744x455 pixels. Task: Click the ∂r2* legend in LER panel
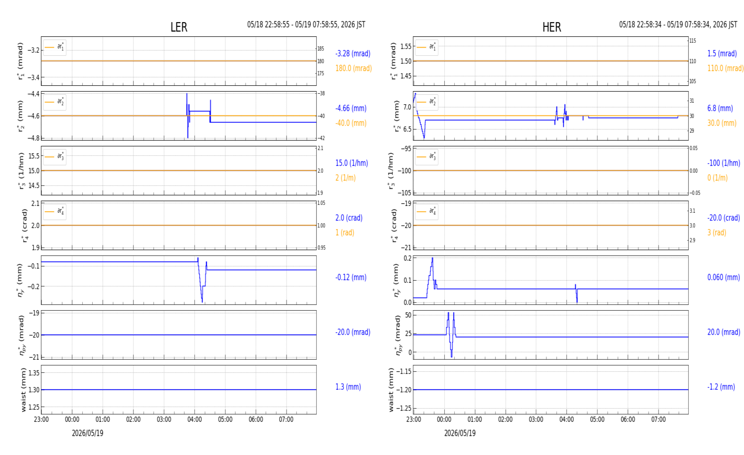[x=55, y=102]
